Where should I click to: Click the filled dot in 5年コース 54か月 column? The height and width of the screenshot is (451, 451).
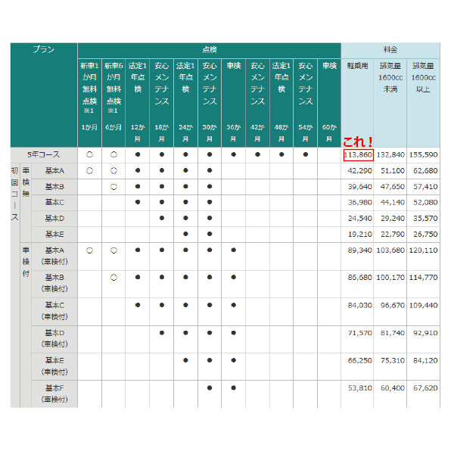pos(306,154)
